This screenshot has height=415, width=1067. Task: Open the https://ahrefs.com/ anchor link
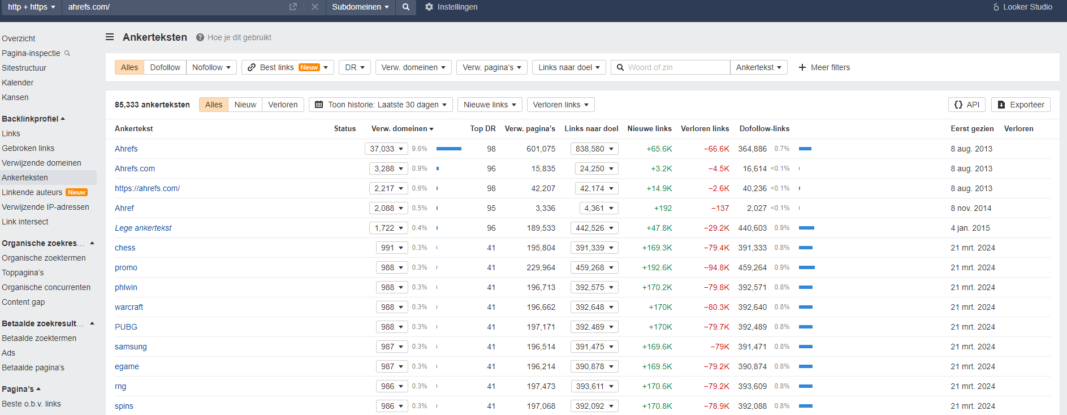[x=147, y=188]
